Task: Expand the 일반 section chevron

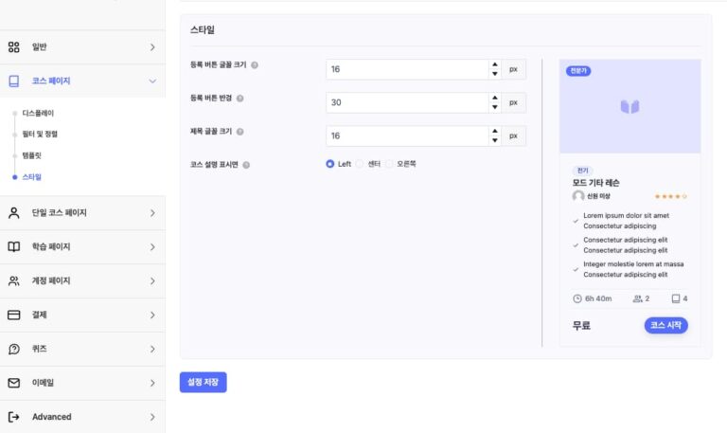Action: point(152,47)
